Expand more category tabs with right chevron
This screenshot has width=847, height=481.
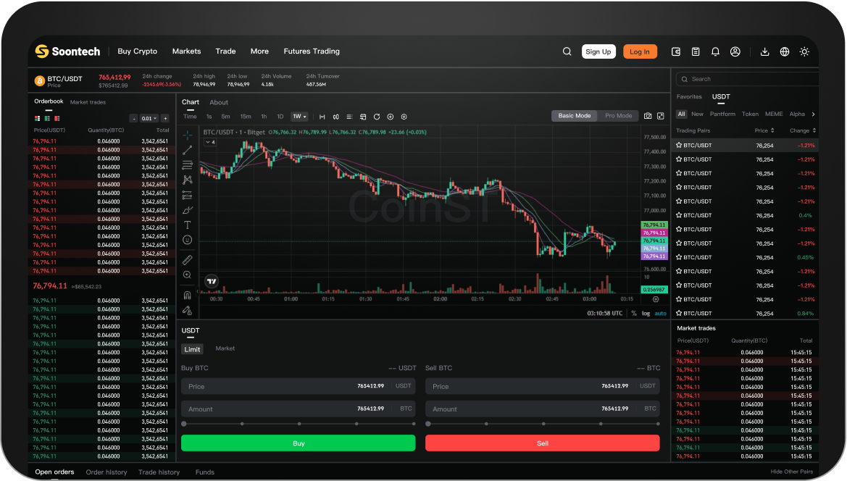pos(813,114)
